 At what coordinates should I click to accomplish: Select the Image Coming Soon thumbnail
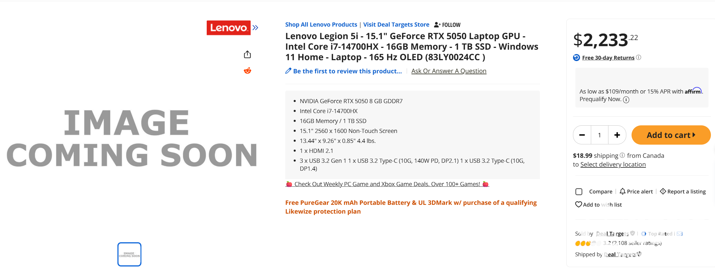(x=129, y=254)
